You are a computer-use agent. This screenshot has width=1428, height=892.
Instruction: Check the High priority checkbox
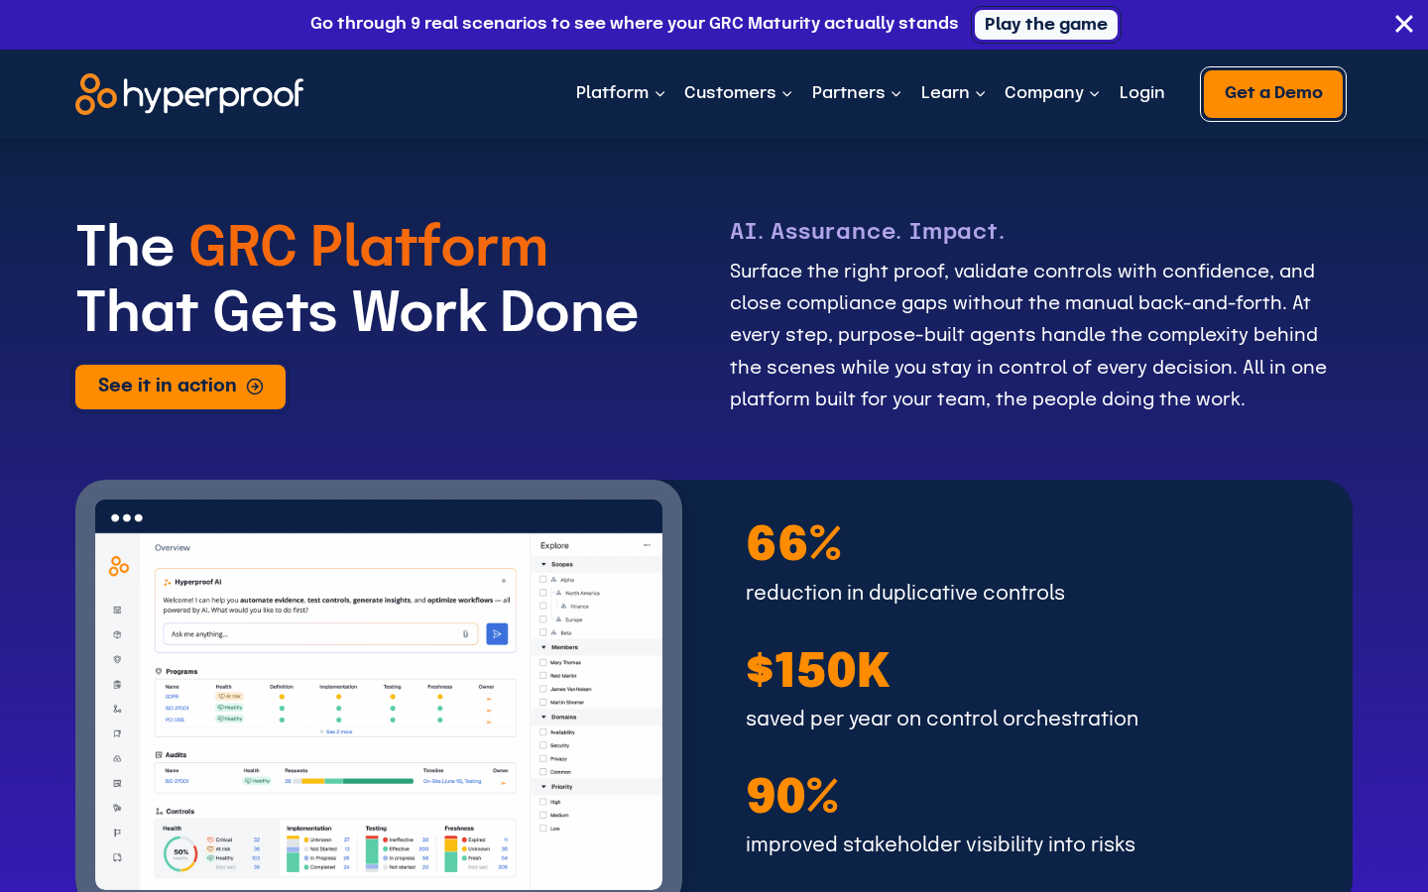coord(543,802)
